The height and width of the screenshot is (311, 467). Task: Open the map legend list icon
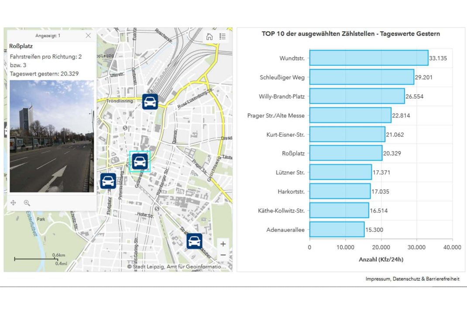tap(223, 37)
